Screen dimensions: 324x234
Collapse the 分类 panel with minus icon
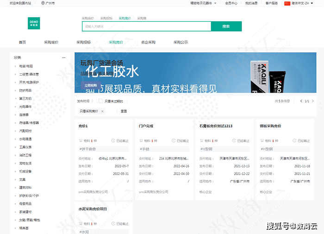pos(64,58)
